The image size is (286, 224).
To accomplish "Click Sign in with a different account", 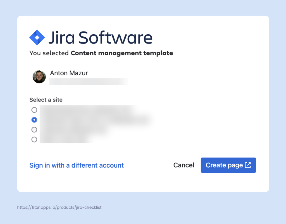I will [77, 165].
